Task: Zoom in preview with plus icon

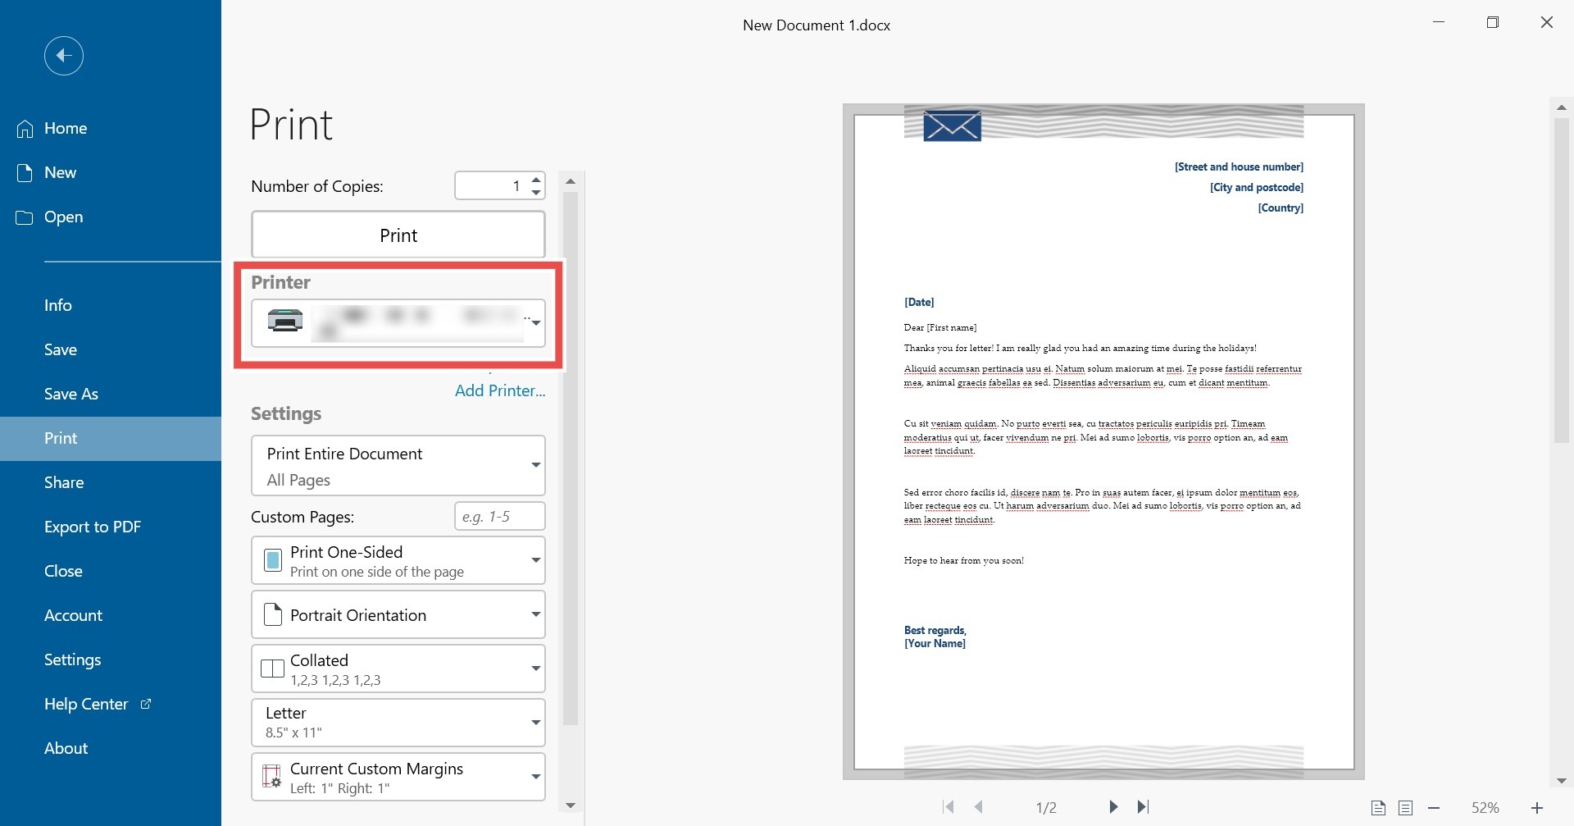Action: click(x=1537, y=808)
